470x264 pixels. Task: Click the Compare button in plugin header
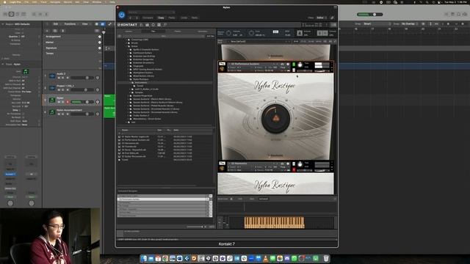tap(148, 18)
